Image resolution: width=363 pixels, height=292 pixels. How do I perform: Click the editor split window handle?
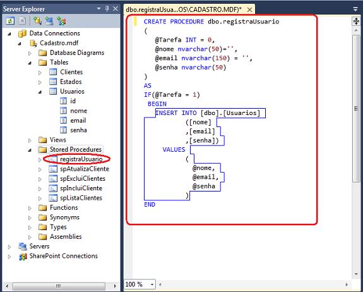[356, 21]
